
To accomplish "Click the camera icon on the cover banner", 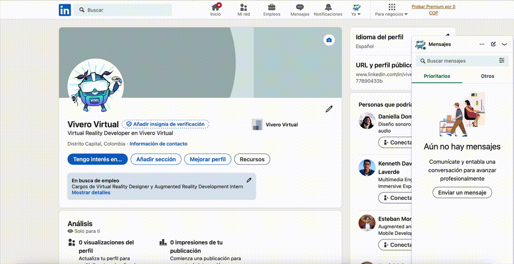I will pos(329,40).
